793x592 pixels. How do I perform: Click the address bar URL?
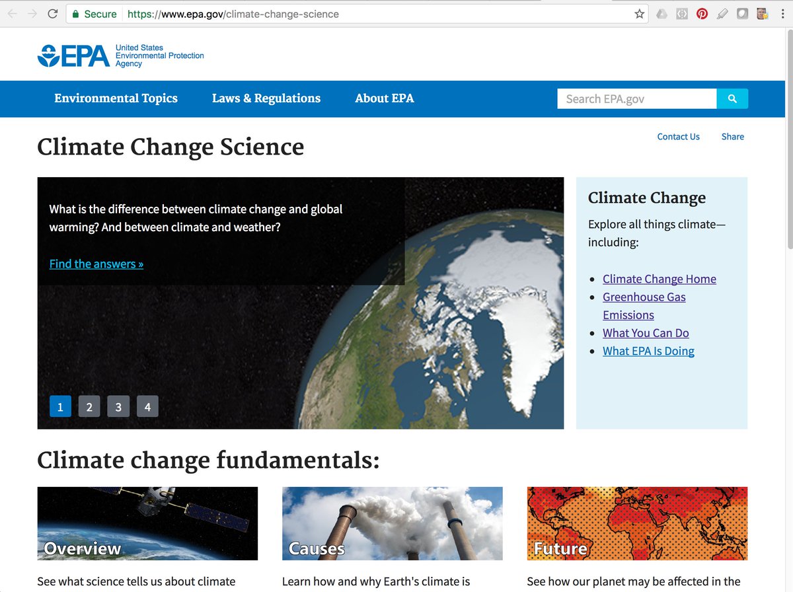coord(233,14)
